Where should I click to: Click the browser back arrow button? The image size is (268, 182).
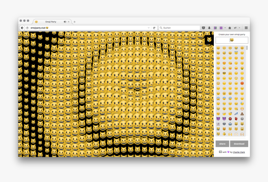pyautogui.click(x=22, y=28)
